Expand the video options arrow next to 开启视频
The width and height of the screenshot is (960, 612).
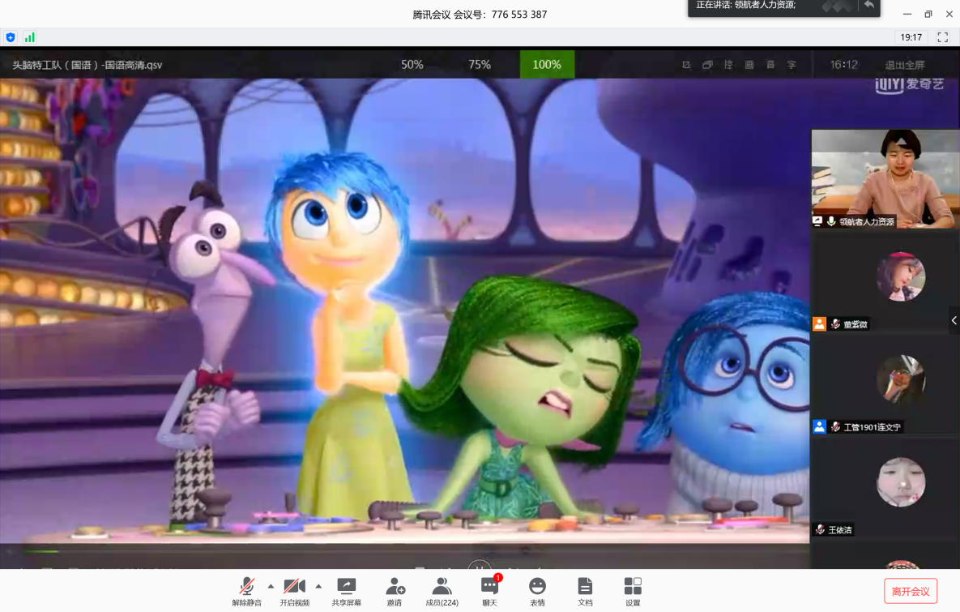[318, 586]
